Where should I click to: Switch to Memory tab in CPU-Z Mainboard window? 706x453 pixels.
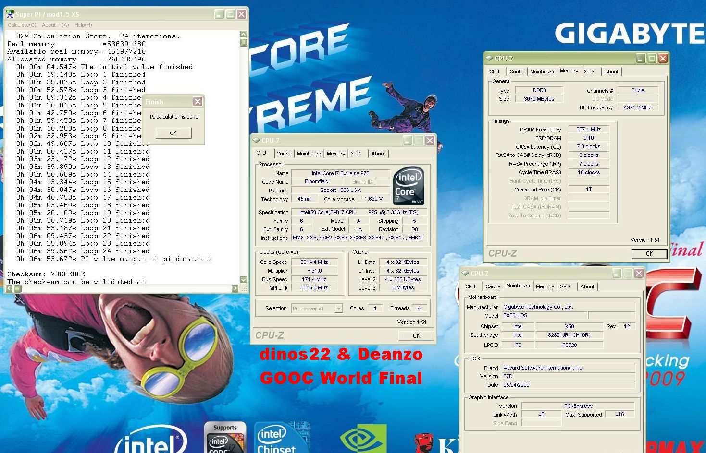coord(545,286)
